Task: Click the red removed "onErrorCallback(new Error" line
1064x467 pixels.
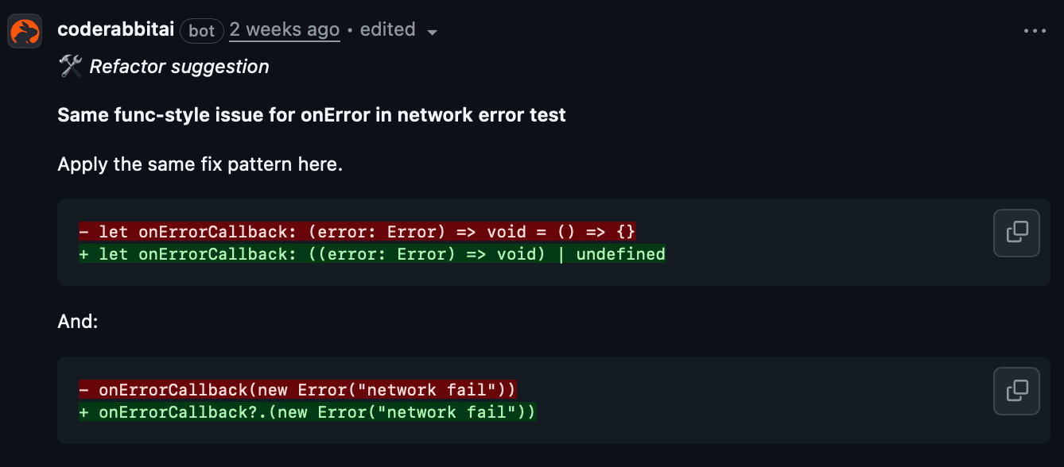Action: click(298, 390)
